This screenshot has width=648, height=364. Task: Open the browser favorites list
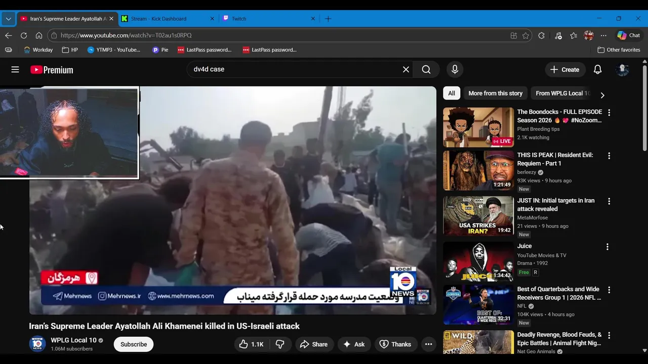(x=574, y=35)
